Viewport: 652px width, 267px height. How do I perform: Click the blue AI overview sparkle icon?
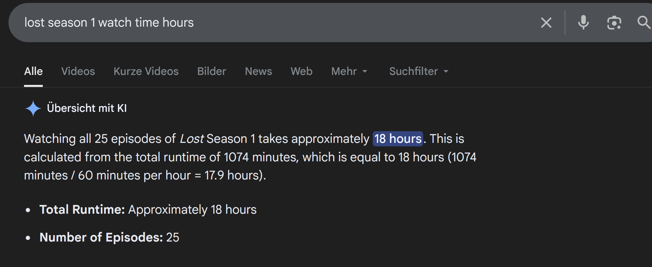click(33, 108)
